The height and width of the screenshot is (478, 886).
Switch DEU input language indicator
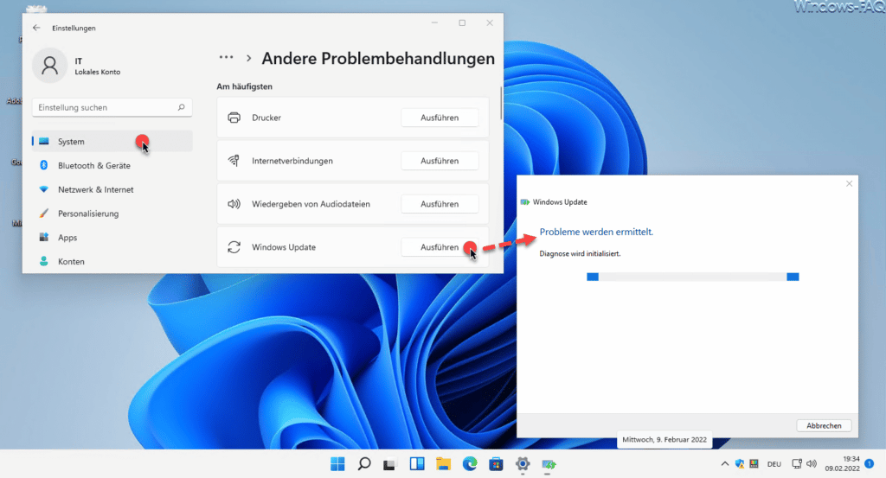[x=774, y=464]
